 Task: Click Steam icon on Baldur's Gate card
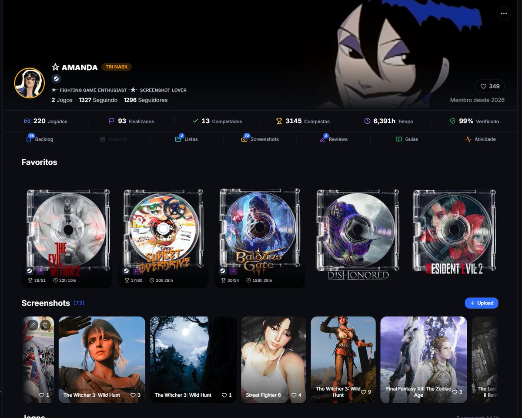click(222, 271)
